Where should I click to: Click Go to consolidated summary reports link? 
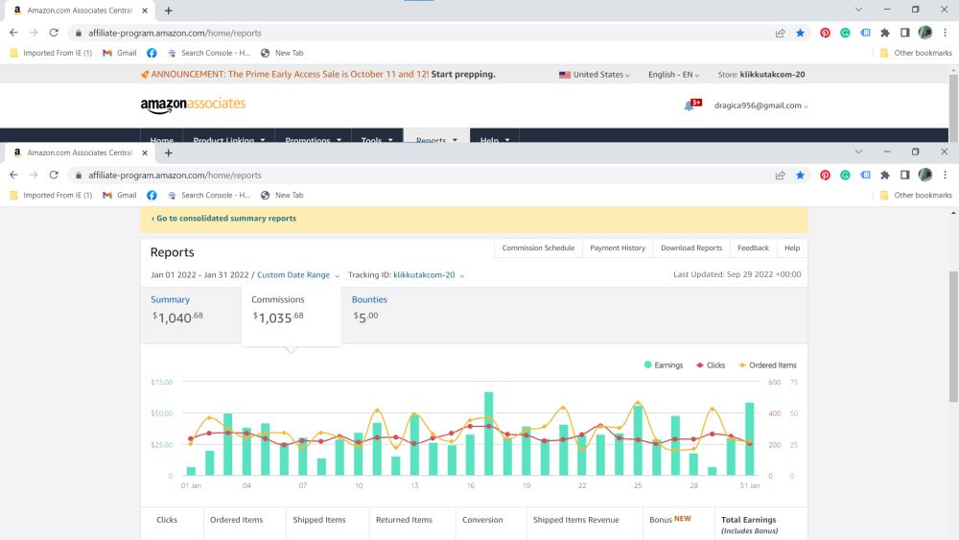pyautogui.click(x=223, y=219)
